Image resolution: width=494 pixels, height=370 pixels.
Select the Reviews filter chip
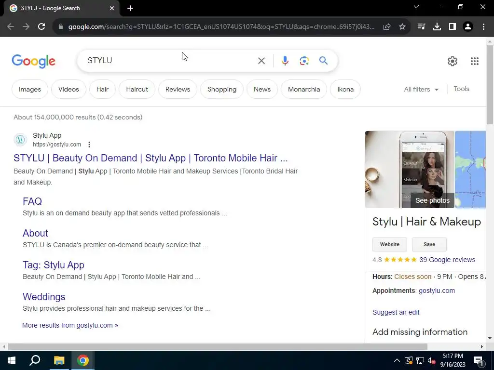pos(178,89)
